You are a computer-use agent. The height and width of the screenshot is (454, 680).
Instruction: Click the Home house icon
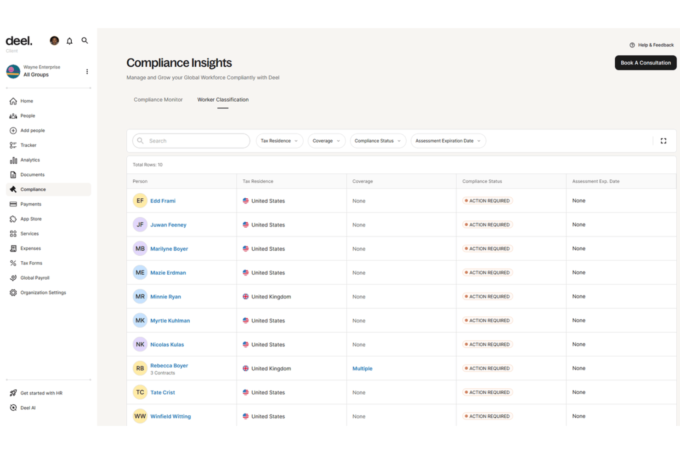(13, 101)
